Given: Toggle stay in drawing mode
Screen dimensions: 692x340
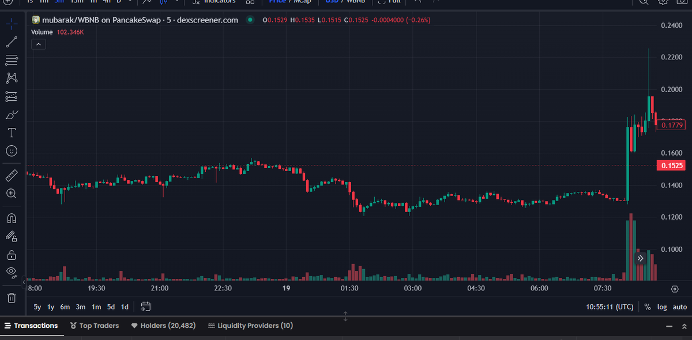Looking at the screenshot, I should point(12,236).
